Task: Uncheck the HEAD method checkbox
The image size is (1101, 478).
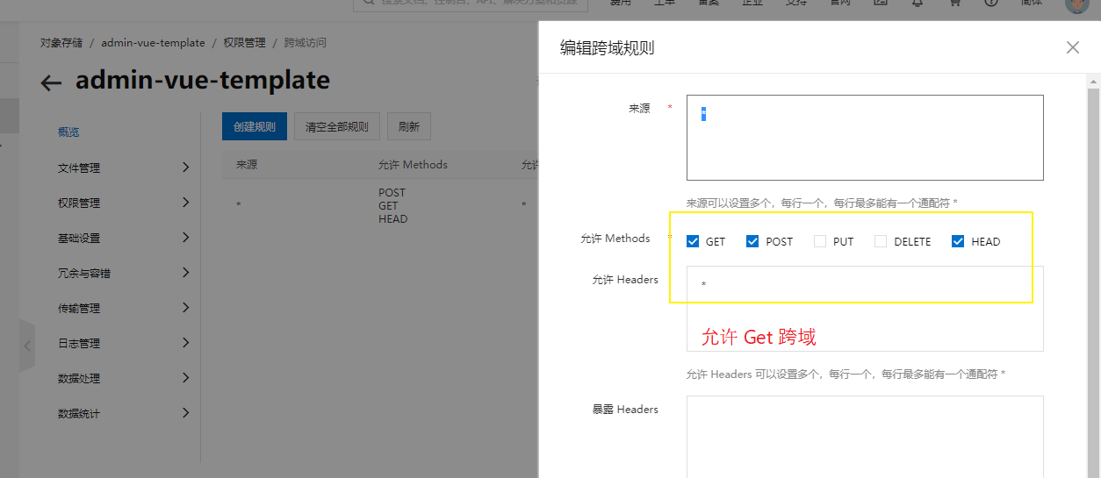Action: [x=958, y=241]
